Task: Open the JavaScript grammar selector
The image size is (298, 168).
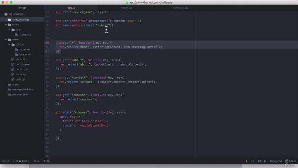Action: tap(275, 161)
